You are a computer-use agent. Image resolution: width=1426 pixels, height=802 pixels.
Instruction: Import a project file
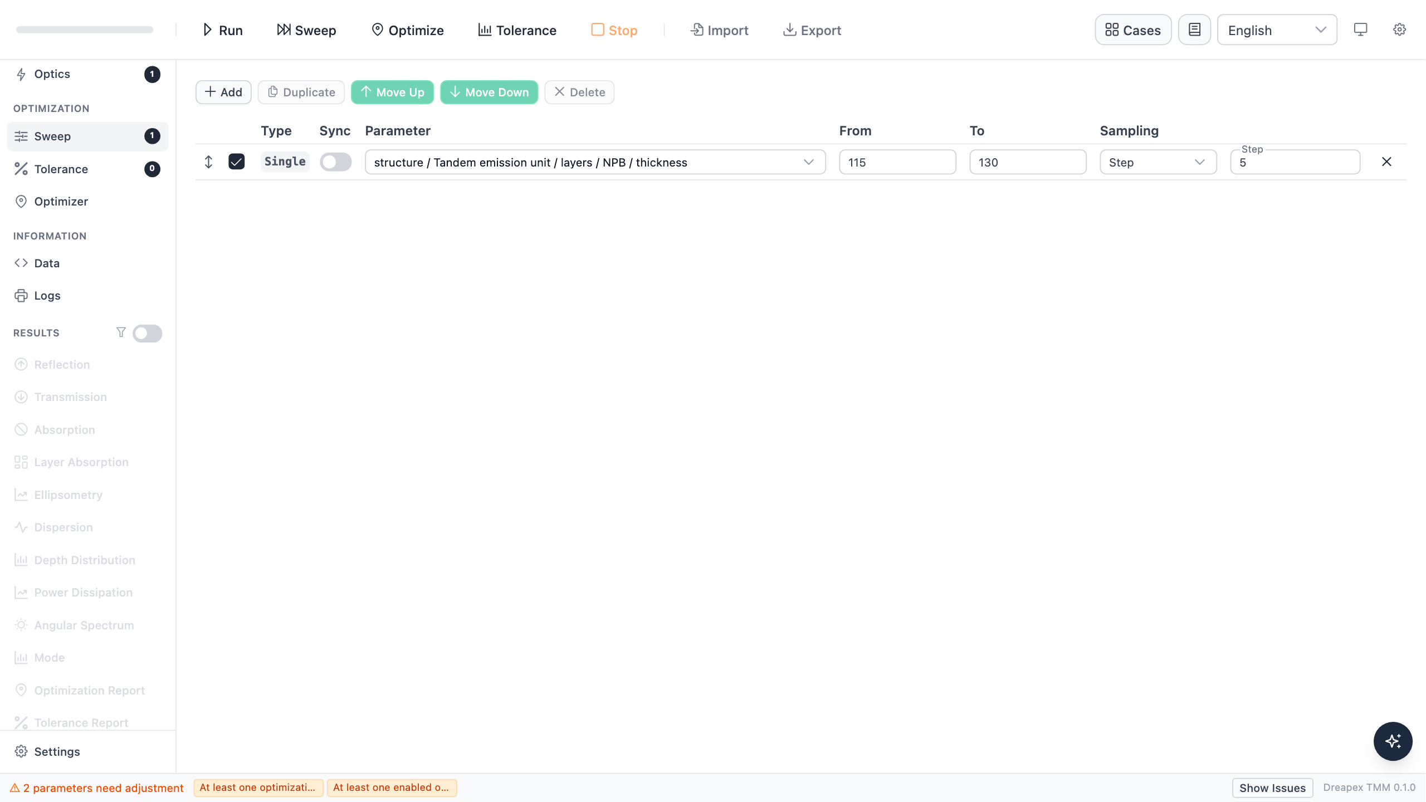coord(719,30)
